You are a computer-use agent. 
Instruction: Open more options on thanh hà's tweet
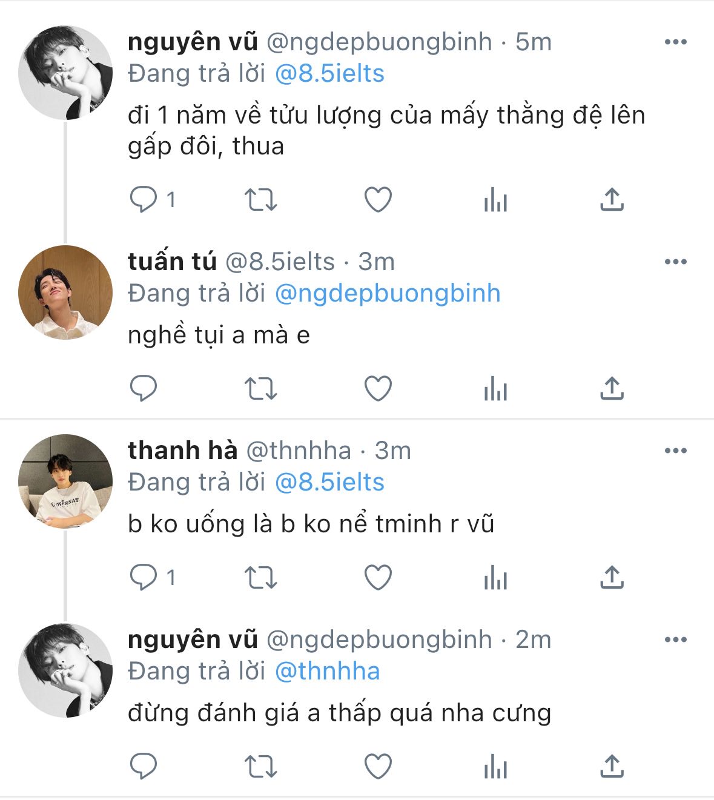(x=675, y=451)
